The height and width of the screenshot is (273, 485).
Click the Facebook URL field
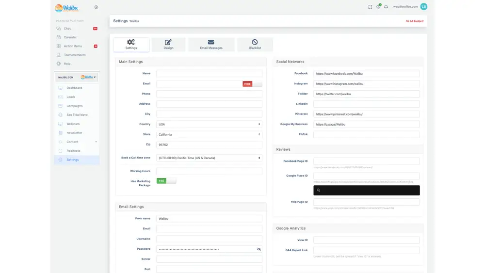point(367,74)
